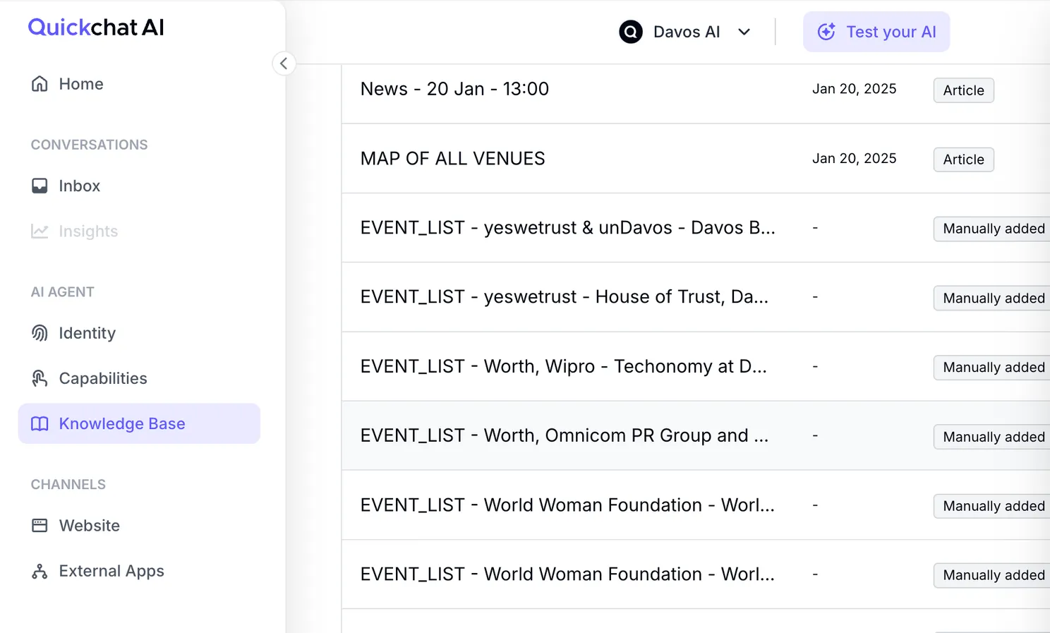
Task: Click the Identity fingerprint icon
Action: click(x=40, y=333)
